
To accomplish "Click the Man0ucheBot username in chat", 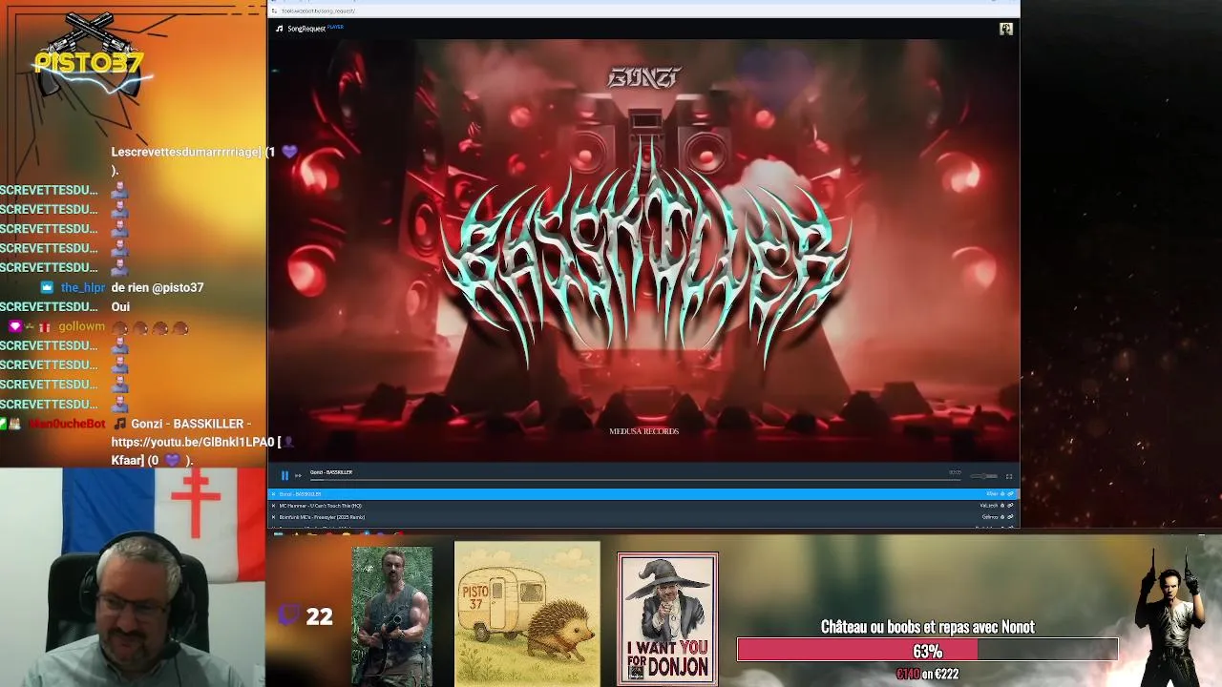I will coord(67,424).
